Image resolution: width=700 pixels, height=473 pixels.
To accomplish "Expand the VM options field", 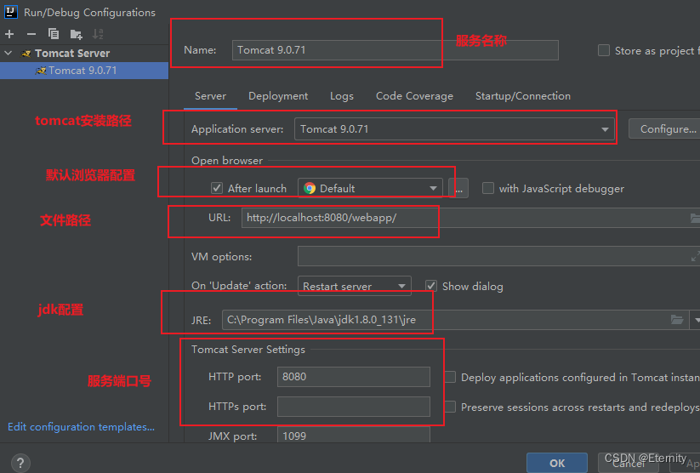I will 695,256.
